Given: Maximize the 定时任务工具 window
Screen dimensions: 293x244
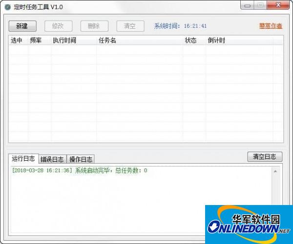Looking at the screenshot, I should pyautogui.click(x=260, y=5).
